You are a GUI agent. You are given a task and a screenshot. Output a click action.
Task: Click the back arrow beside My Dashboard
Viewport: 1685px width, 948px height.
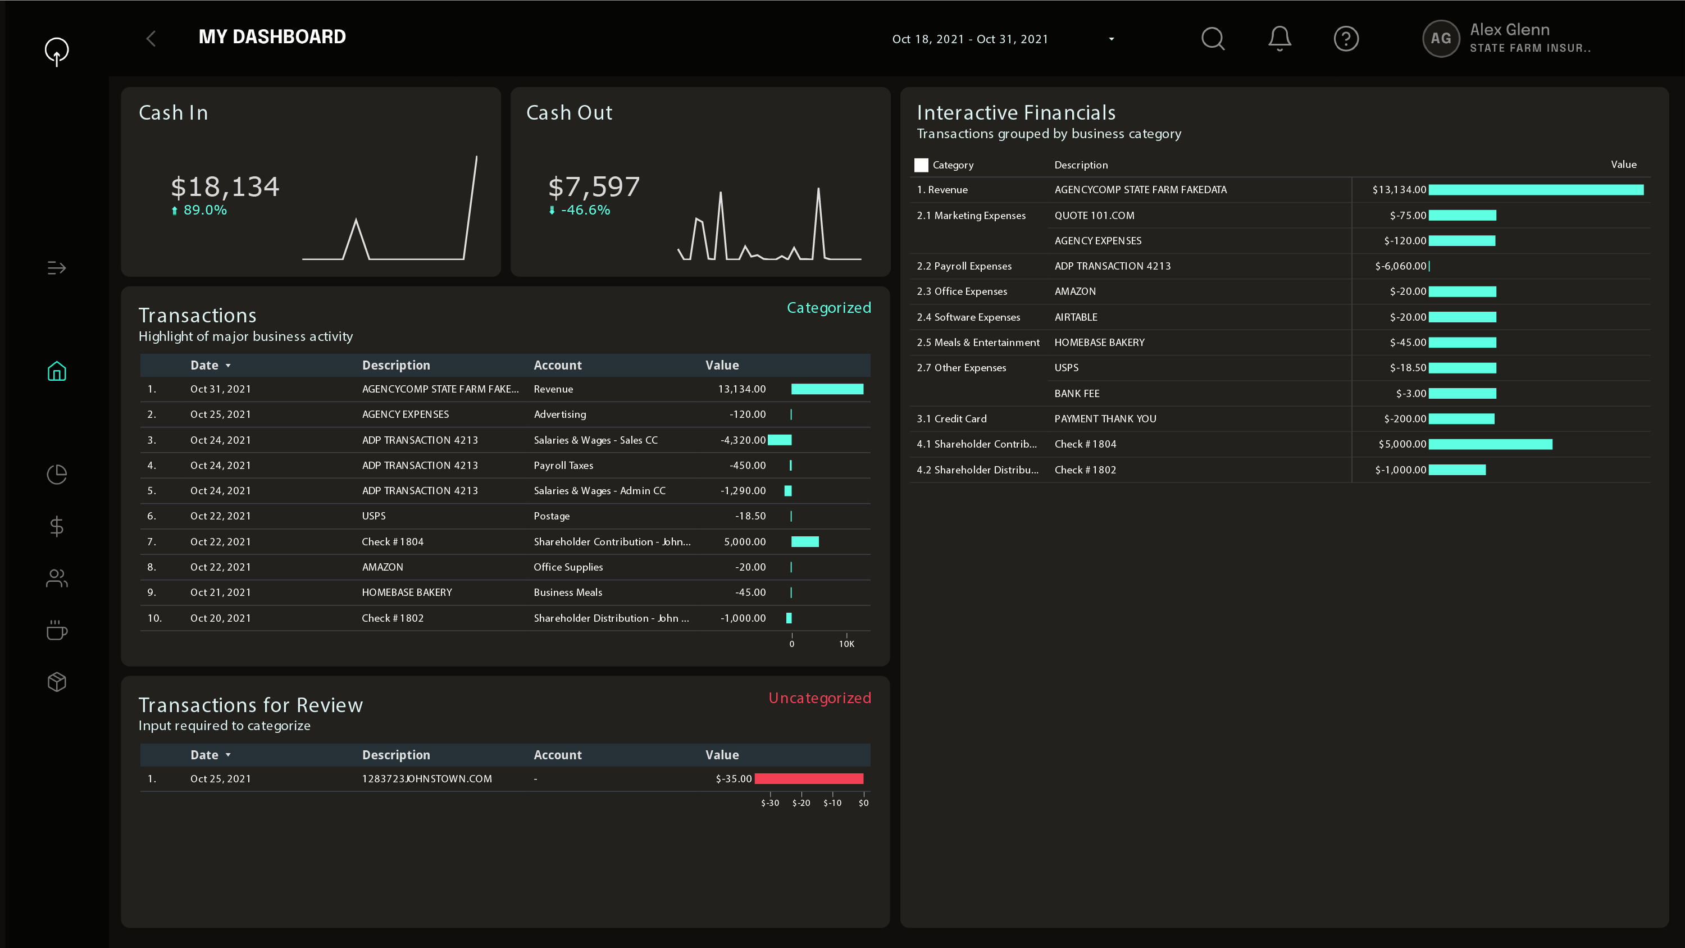coord(151,39)
